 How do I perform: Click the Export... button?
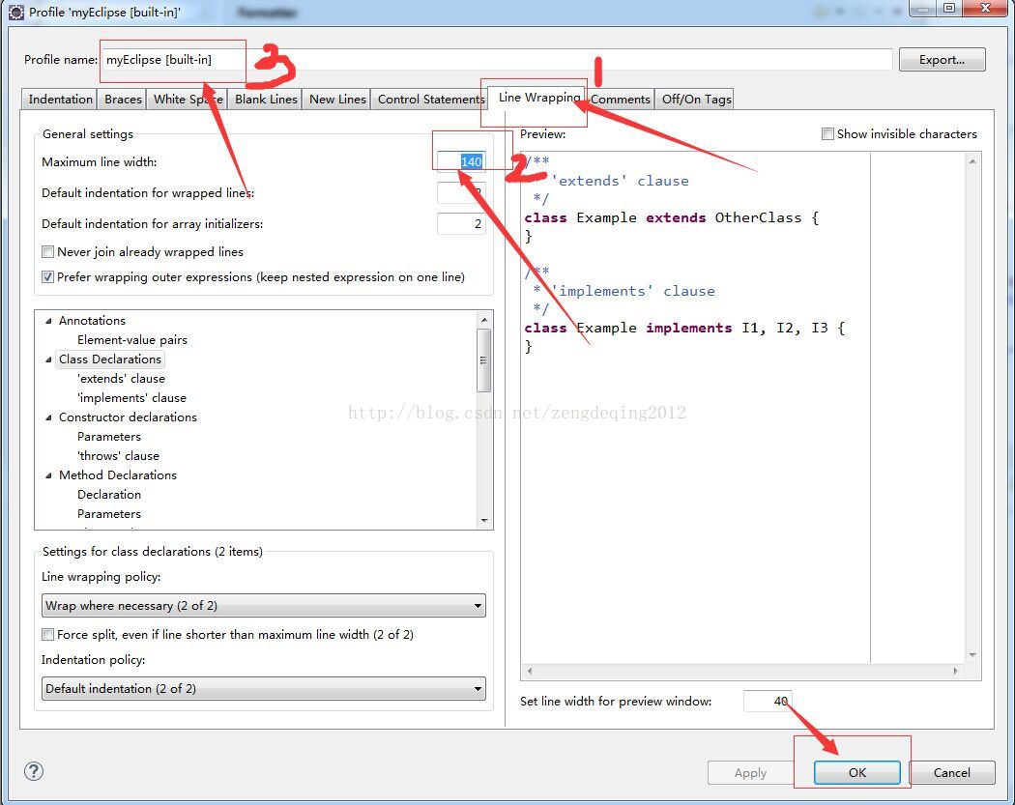(x=942, y=60)
